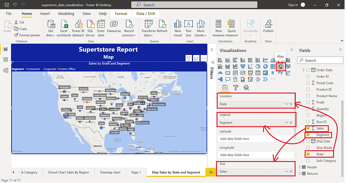This screenshot has height=183, width=347.
Task: Choose the Pie chart visualization
Action: click(258, 66)
